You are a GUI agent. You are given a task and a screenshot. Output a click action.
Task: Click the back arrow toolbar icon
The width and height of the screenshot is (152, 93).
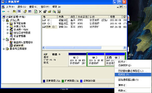coord(4,12)
